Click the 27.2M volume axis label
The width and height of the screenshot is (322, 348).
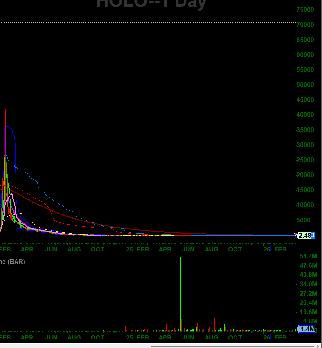click(x=309, y=294)
